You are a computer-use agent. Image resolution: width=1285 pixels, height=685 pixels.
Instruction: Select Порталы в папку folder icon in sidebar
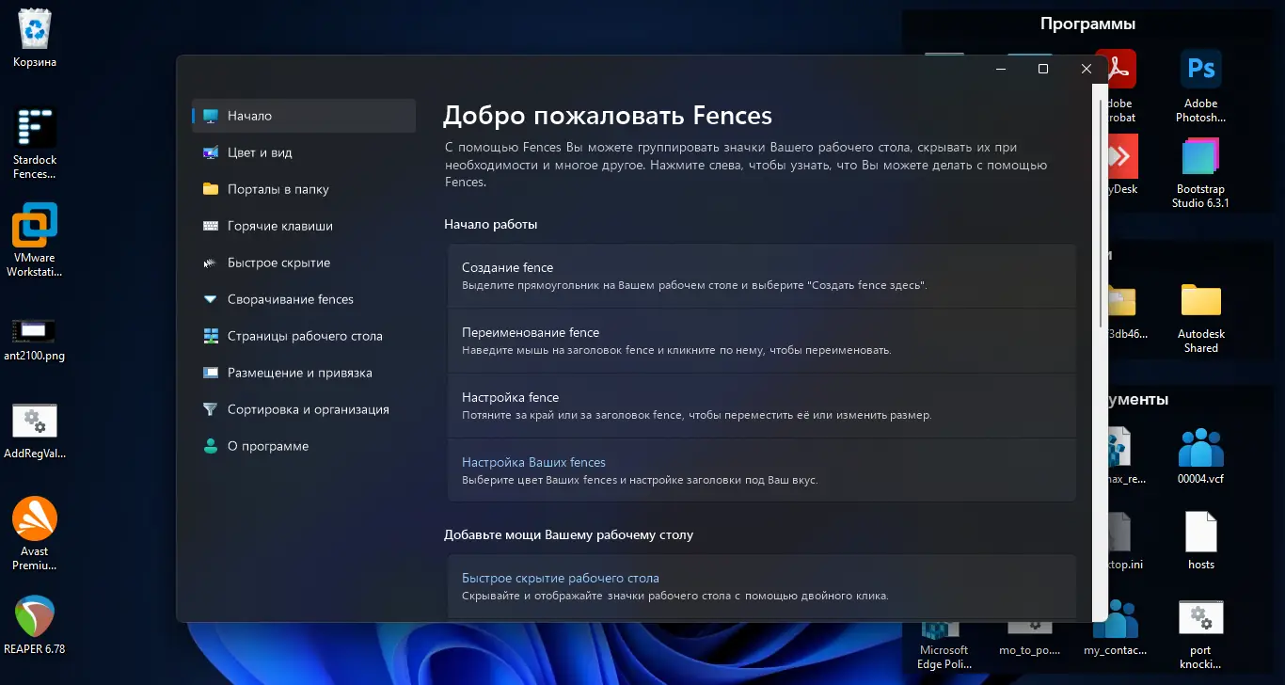211,189
